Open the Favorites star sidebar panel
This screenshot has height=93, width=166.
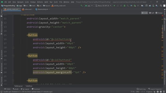click(2, 81)
